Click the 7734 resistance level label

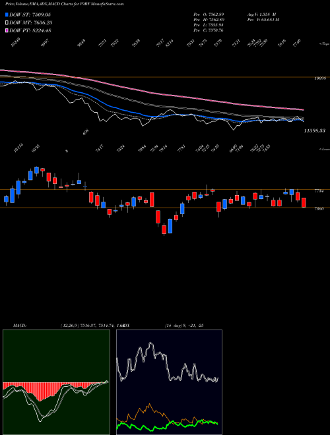(x=319, y=191)
